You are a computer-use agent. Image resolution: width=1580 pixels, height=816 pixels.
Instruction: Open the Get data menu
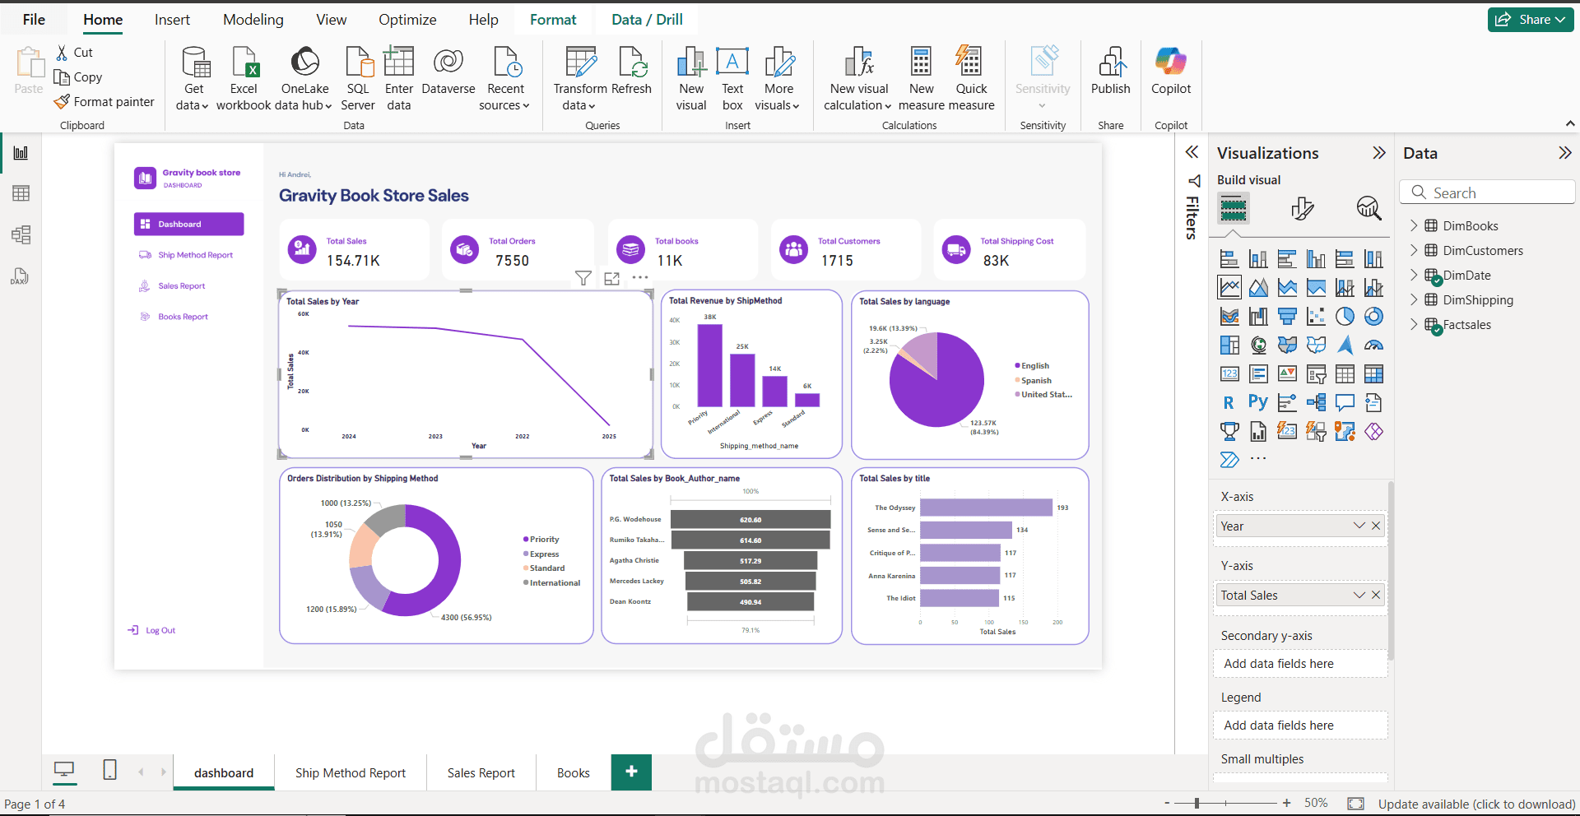point(194,79)
